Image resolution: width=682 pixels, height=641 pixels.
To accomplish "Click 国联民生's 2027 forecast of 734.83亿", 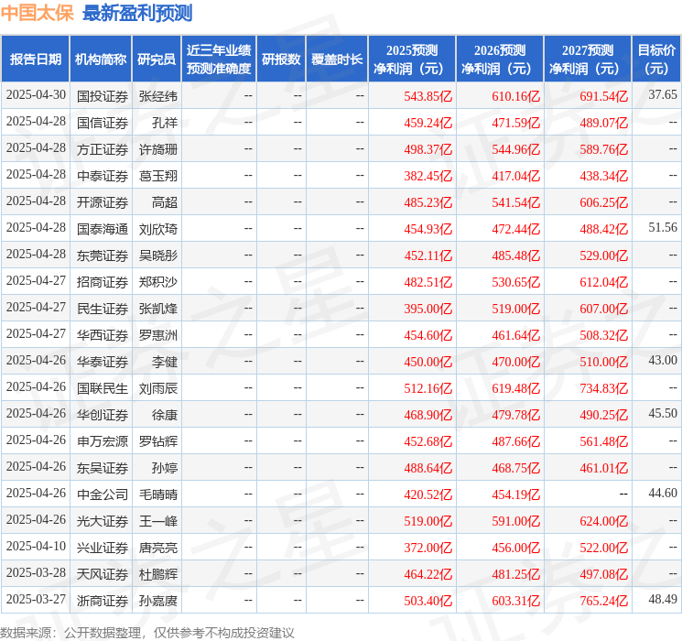I will (x=601, y=388).
